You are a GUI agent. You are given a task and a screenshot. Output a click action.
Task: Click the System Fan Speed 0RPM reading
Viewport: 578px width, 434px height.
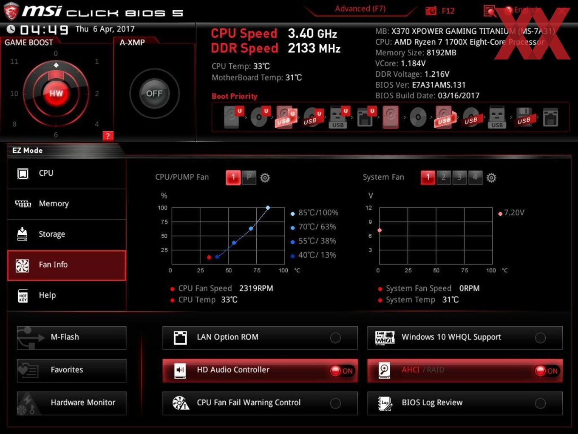(x=433, y=288)
